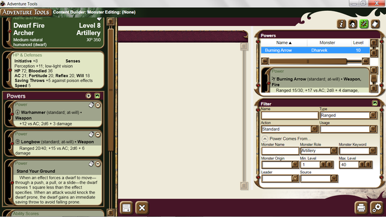Click the info 'i' icon at top right

click(341, 24)
